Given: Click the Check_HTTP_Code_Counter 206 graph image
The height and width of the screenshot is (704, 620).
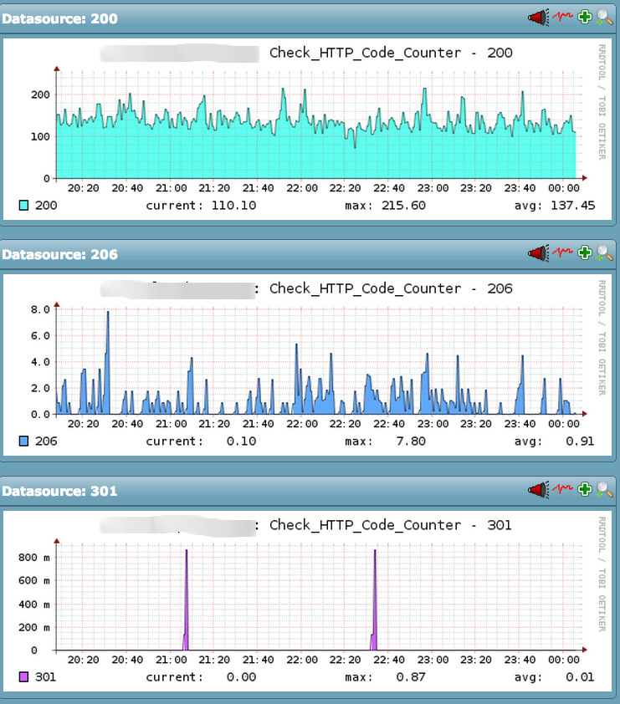Looking at the screenshot, I should pos(307,365).
